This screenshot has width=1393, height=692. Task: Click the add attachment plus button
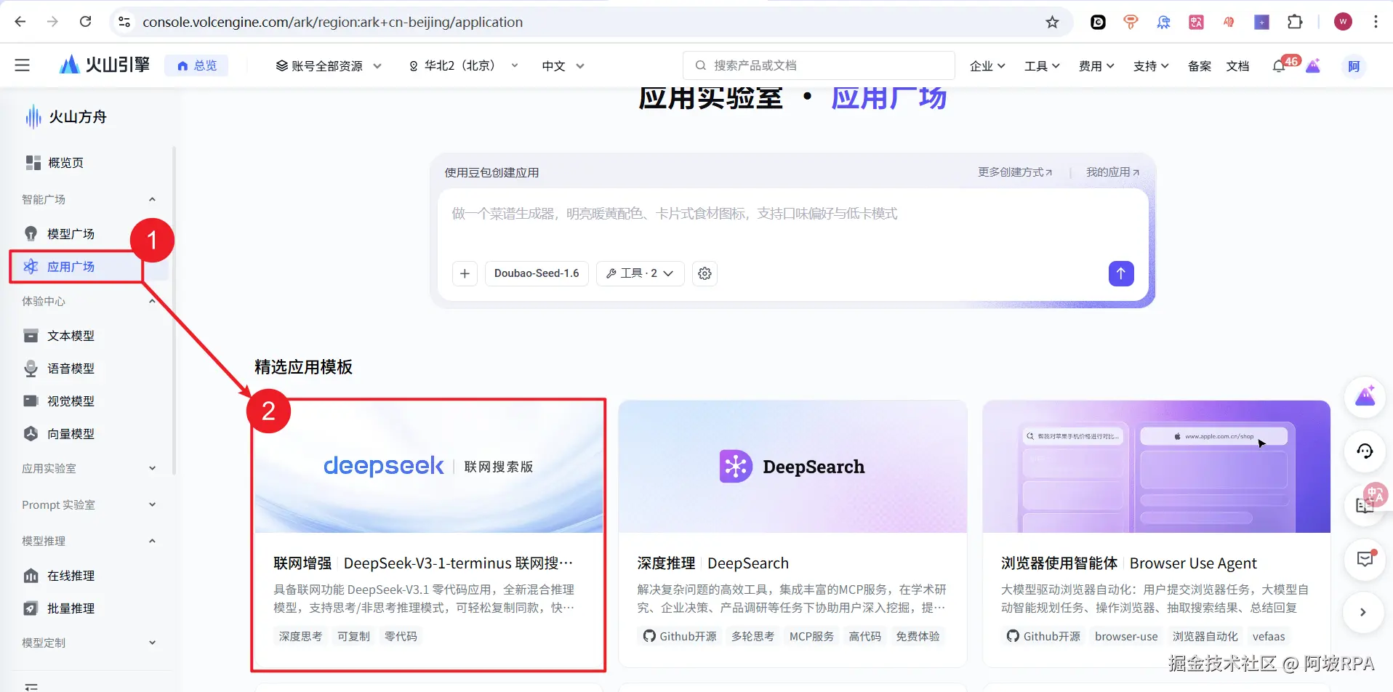[465, 273]
